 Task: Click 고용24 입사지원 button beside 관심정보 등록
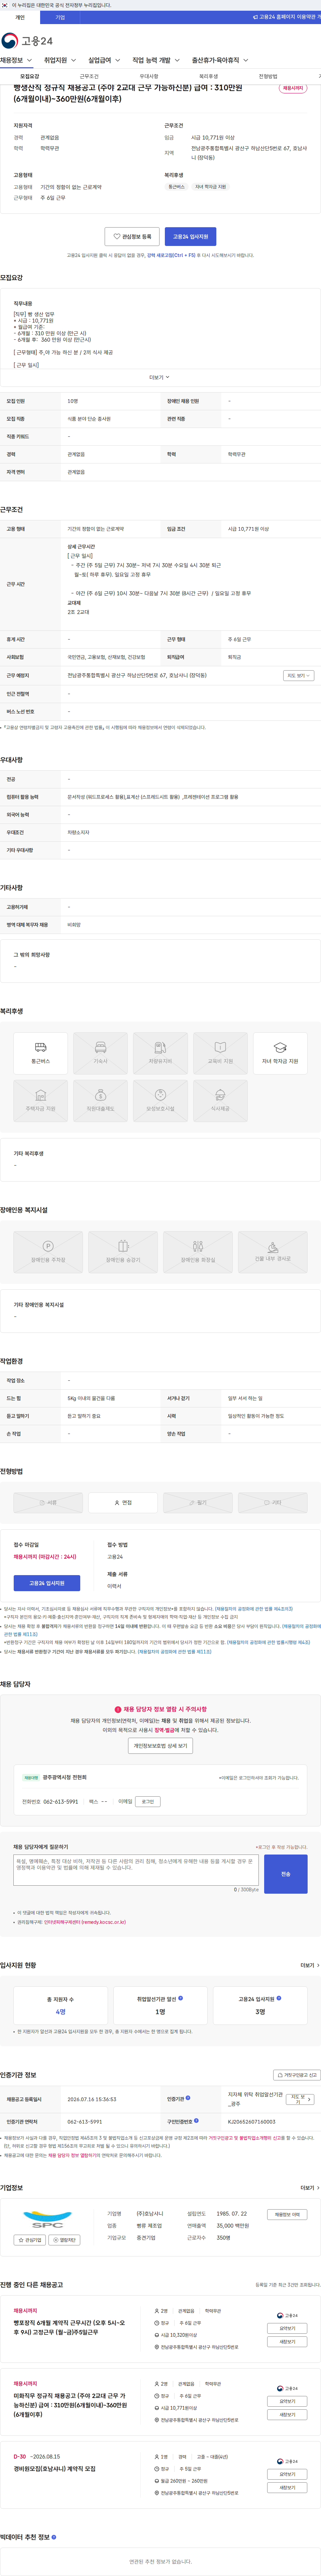[190, 237]
